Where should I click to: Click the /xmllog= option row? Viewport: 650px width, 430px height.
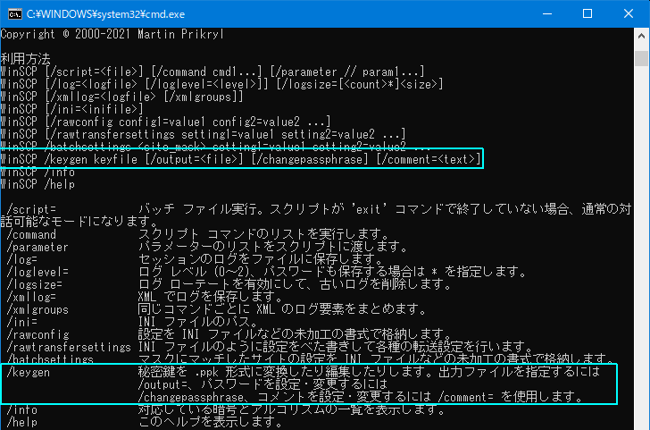click(145, 297)
